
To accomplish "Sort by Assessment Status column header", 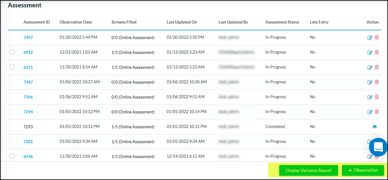I will pos(282,22).
